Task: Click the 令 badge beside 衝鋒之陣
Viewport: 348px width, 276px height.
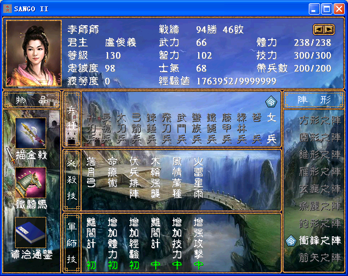Action: 291,241
